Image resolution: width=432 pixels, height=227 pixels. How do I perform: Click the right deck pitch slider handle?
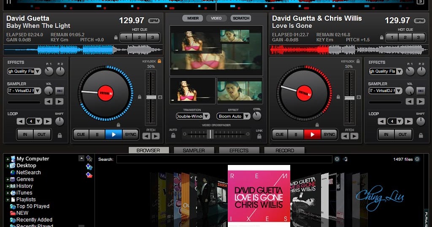tap(349, 98)
